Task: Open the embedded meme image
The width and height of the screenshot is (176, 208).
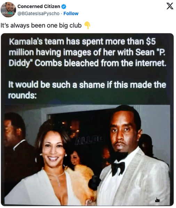Action: (x=87, y=120)
